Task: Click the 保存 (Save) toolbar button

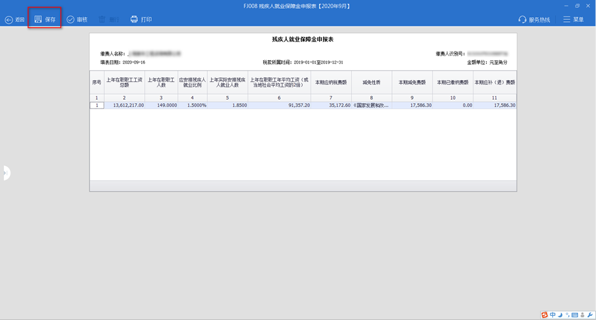Action: point(45,19)
